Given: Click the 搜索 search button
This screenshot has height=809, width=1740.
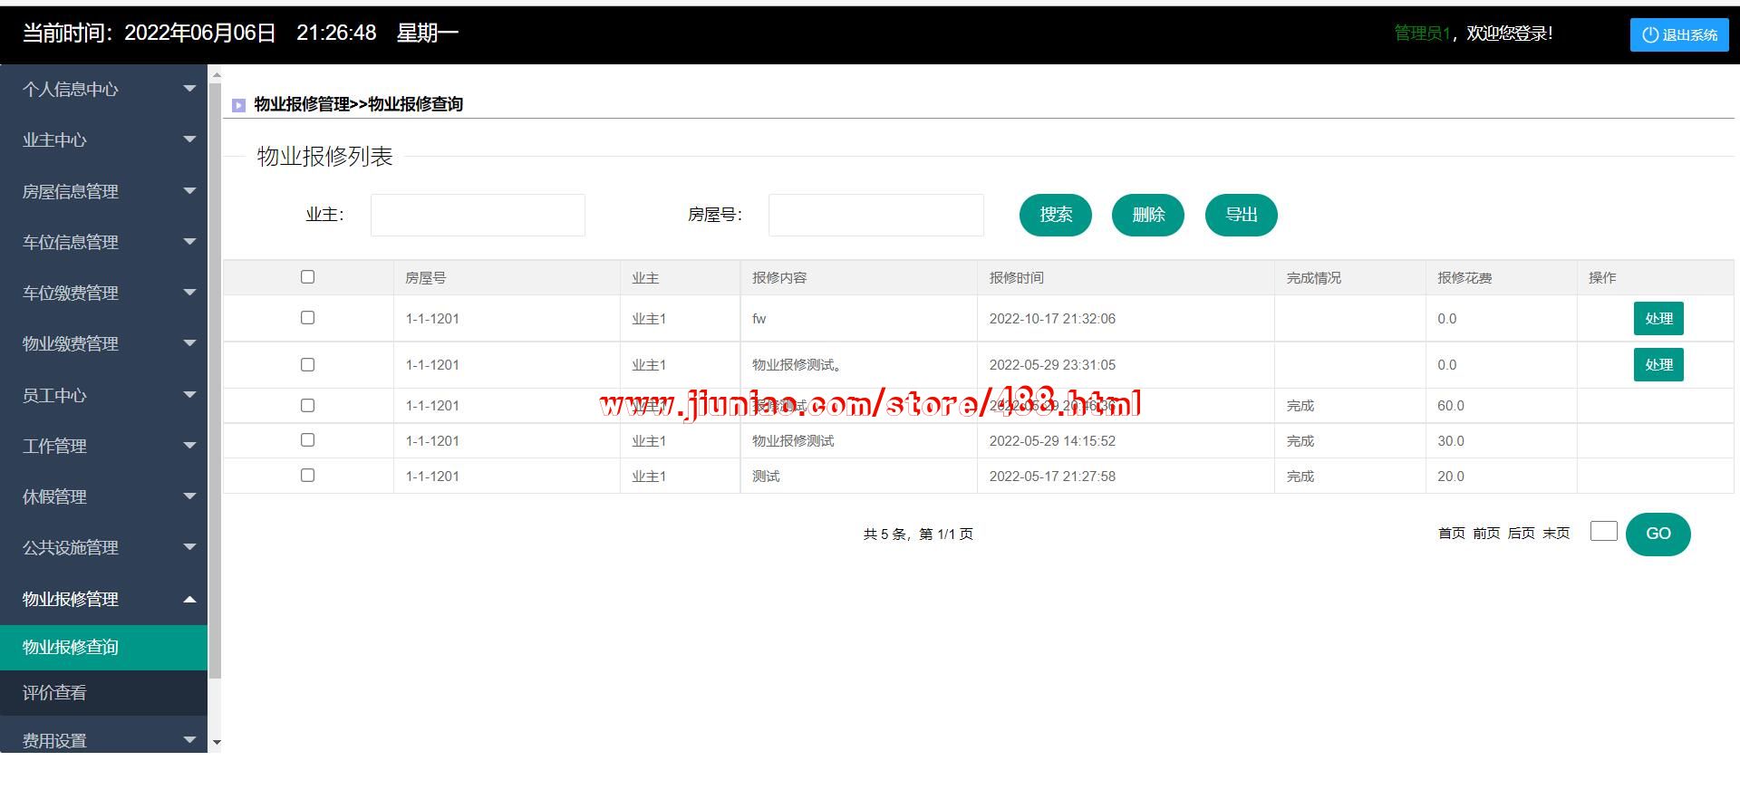Looking at the screenshot, I should tap(1055, 215).
